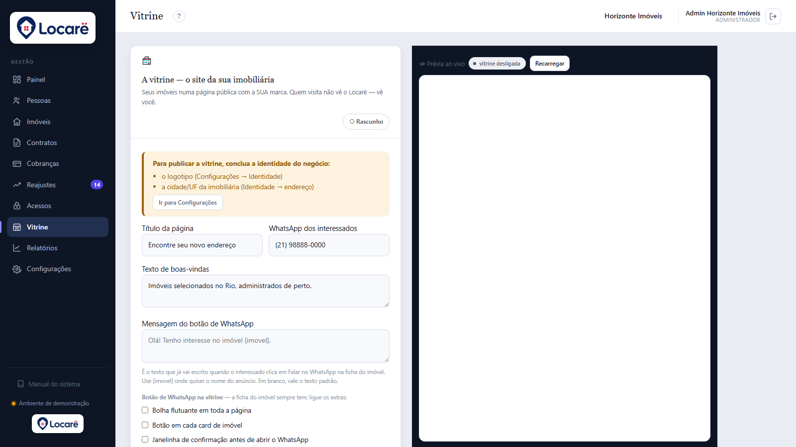
Task: Open Relatórios section
Action: click(58, 248)
